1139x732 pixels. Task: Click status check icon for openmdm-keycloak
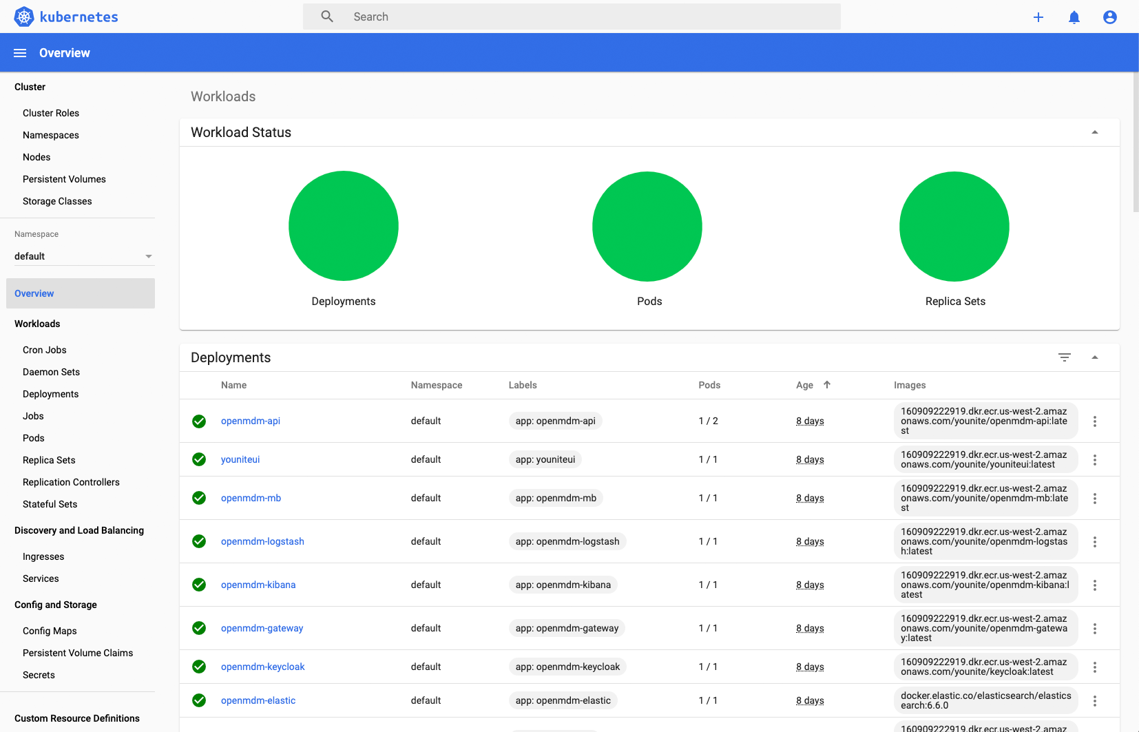199,667
